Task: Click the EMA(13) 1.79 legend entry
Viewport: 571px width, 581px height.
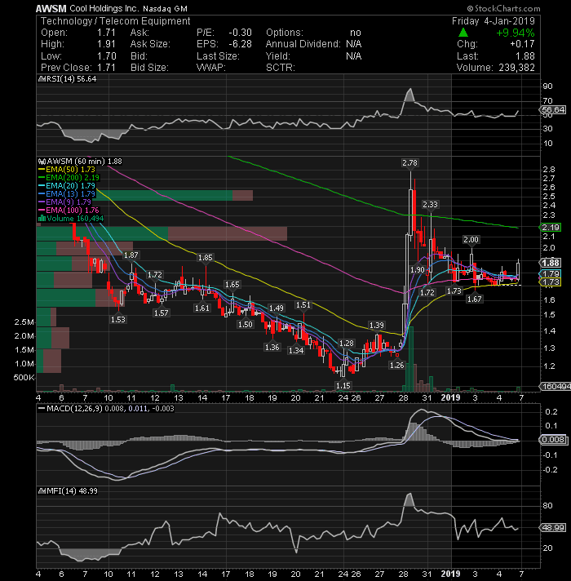Action: 67,194
